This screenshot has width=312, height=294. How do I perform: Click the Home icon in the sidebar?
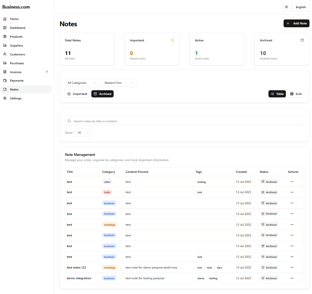[5, 19]
